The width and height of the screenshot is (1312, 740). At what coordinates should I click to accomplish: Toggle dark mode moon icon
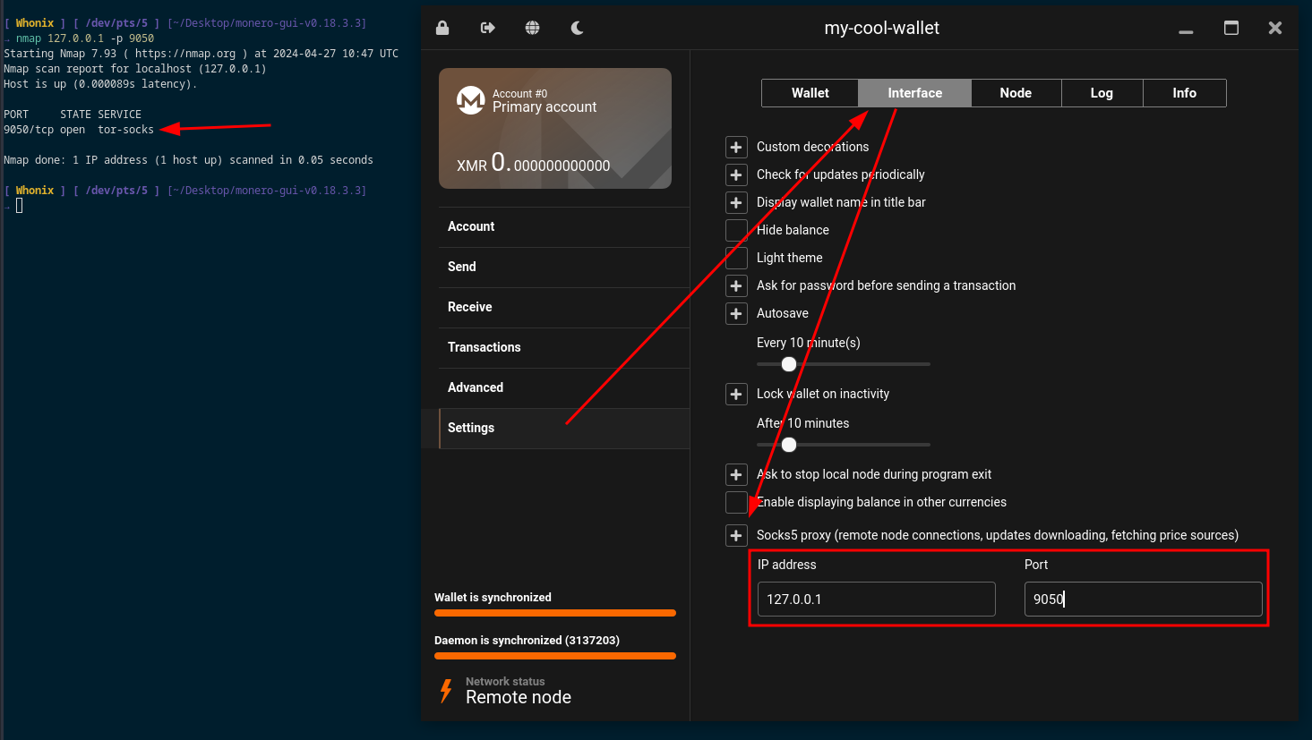click(x=578, y=28)
